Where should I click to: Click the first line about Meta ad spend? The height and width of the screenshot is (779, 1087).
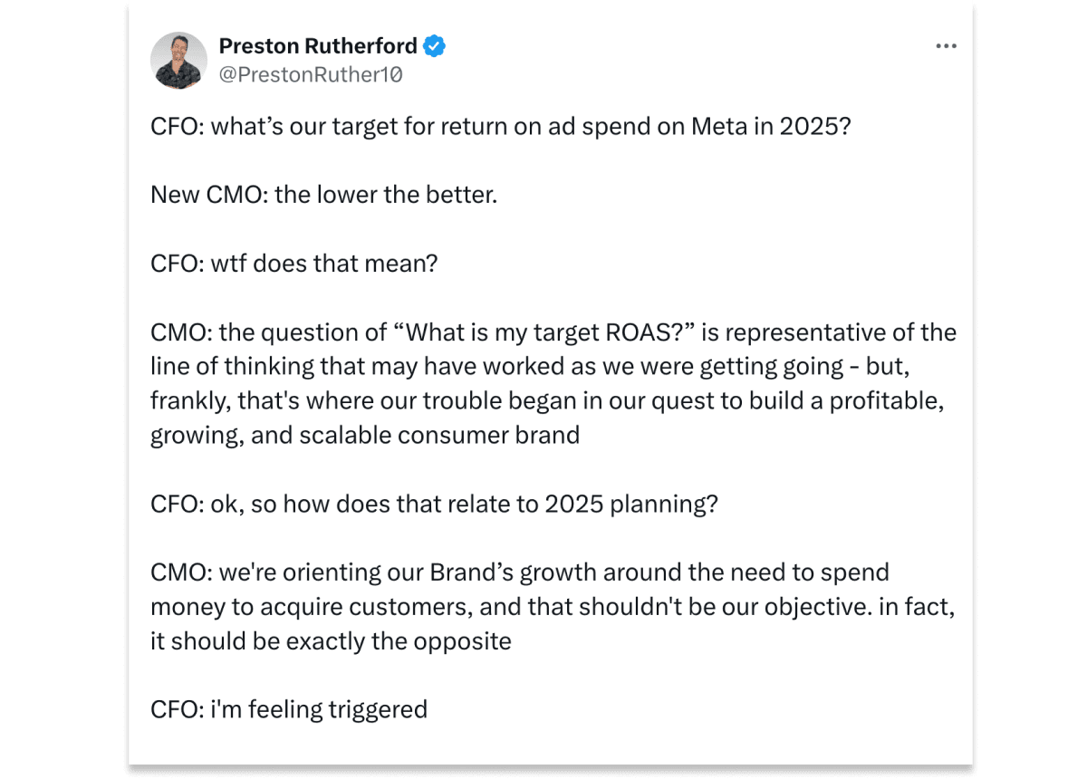[501, 126]
